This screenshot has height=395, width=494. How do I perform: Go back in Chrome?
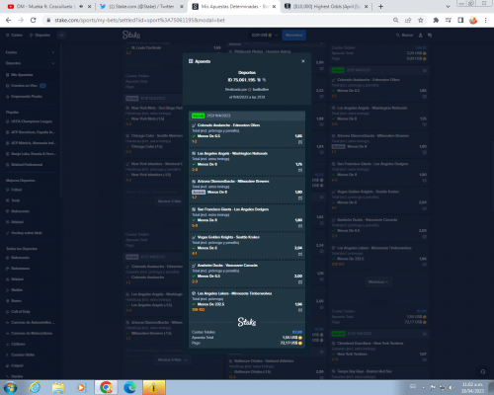tap(9, 20)
